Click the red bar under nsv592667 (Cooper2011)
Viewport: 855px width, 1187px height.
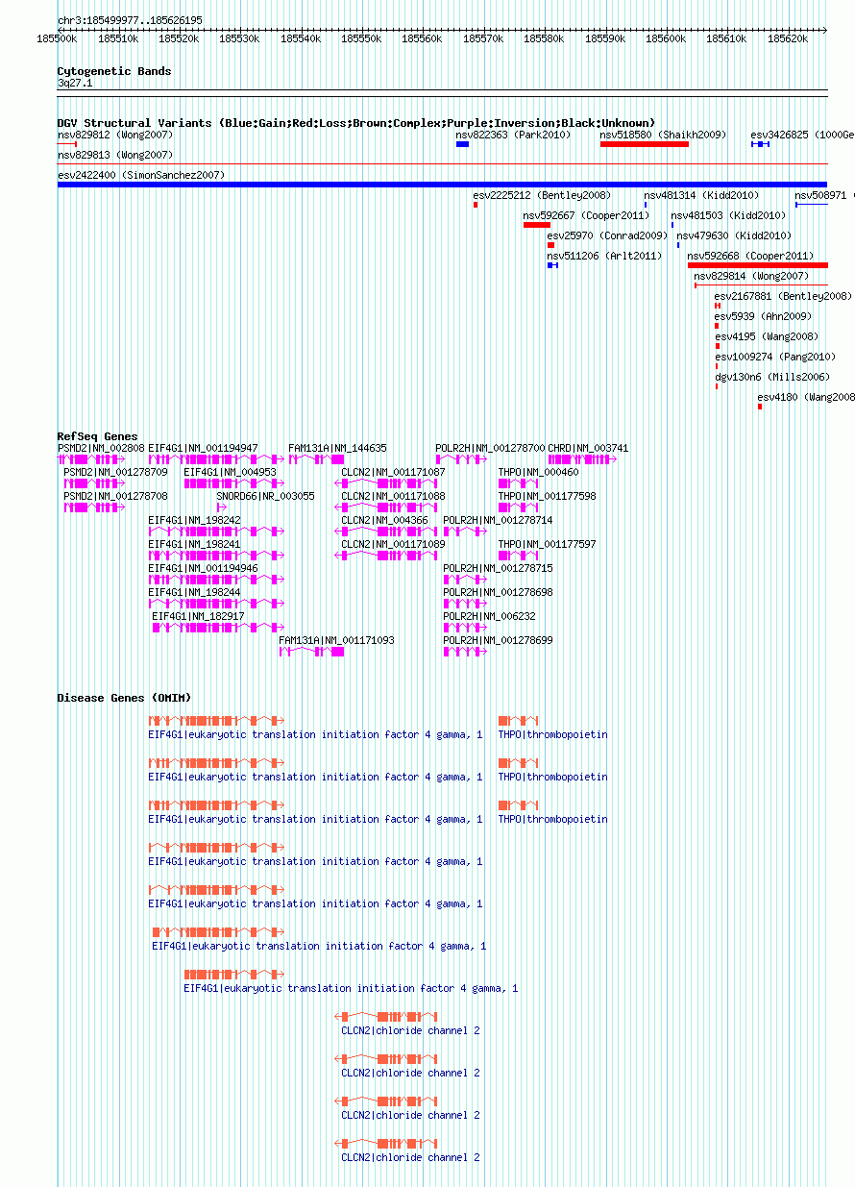[537, 225]
